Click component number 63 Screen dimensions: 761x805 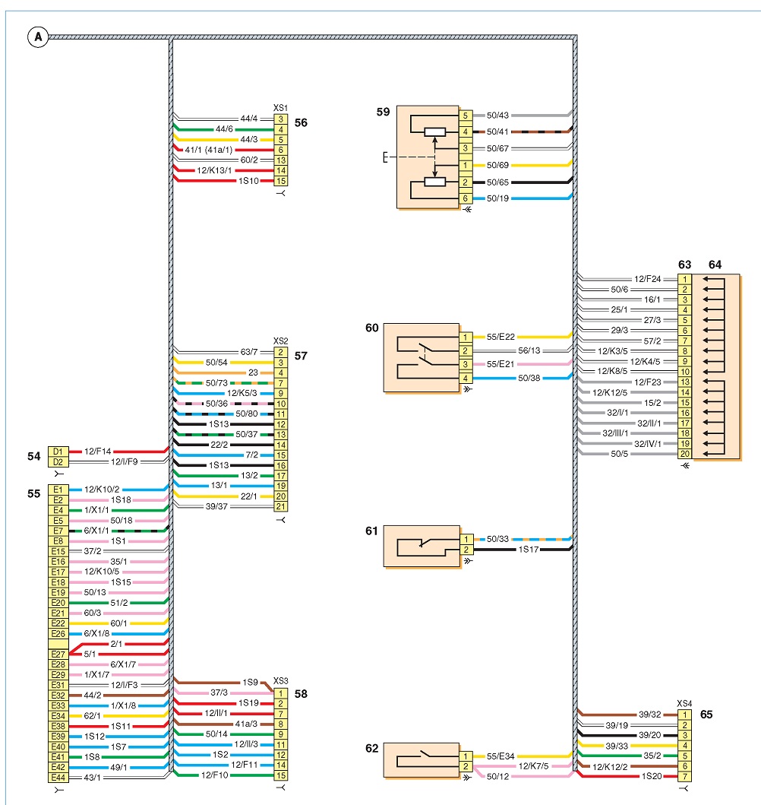tap(684, 265)
